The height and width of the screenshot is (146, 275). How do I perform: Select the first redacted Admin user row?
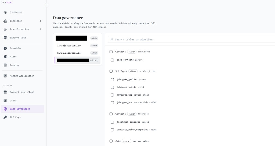pos(78,38)
